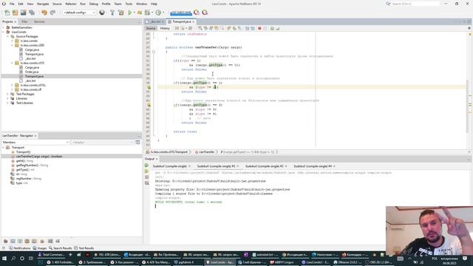Click the Debug Project toolbar icon
Viewport: 473px width, 266px height.
(140, 13)
